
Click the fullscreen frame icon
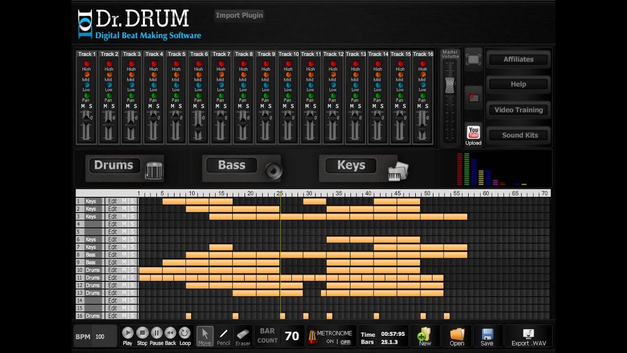pos(473,59)
